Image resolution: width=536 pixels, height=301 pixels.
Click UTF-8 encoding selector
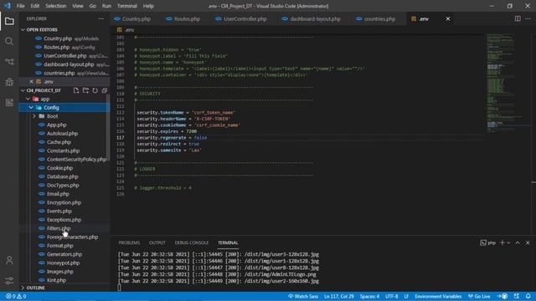pos(391,296)
